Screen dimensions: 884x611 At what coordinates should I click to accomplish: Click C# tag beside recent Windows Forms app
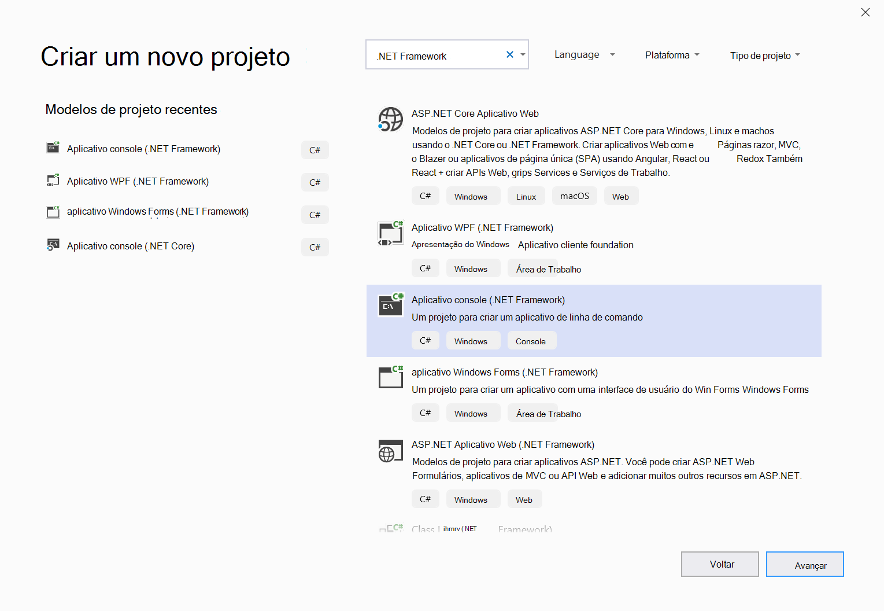tap(315, 215)
